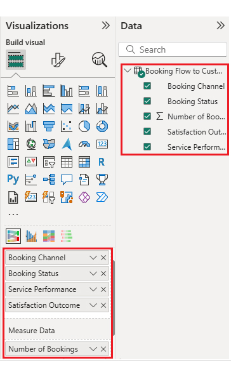This screenshot has width=231, height=377.
Task: Open Booking Status field well dropdown
Action: (93, 274)
